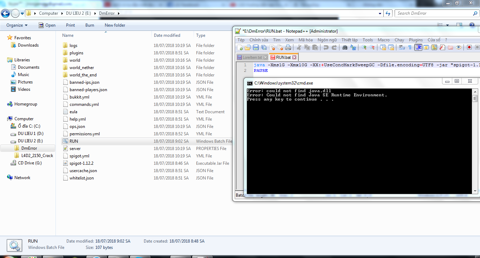The width and height of the screenshot is (480, 258).
Task: Click DU LIEU 2 (E:) in the breadcrumb
Action: click(78, 13)
